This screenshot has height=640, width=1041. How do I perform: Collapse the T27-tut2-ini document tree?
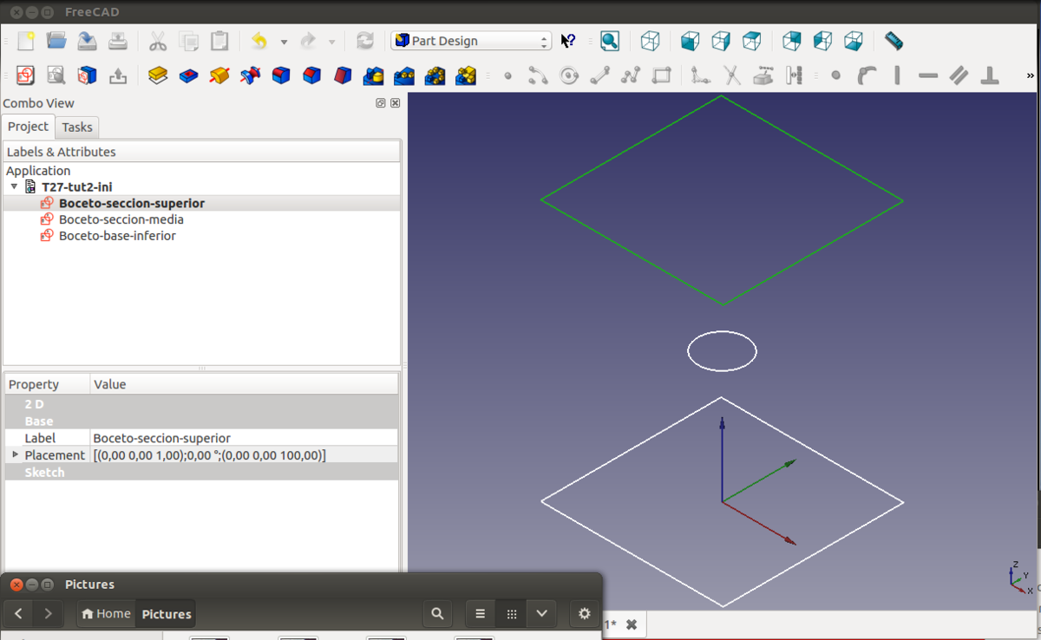[14, 186]
